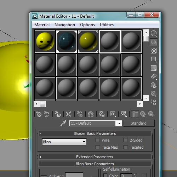
Task: Click the sample slots scroll down arrow
Action: (146, 98)
